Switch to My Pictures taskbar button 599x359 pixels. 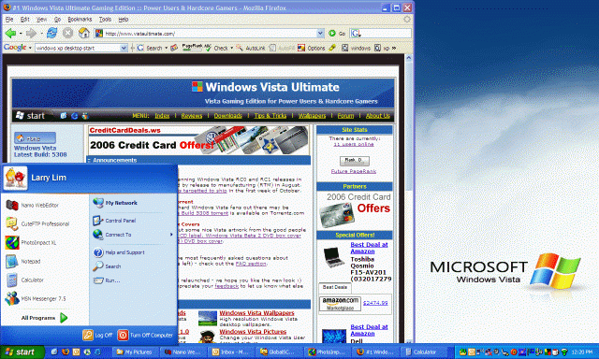tap(134, 352)
